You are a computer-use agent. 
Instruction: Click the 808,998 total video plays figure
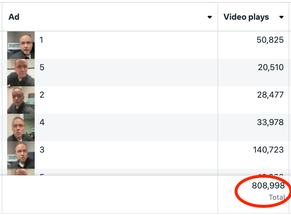coord(268,186)
